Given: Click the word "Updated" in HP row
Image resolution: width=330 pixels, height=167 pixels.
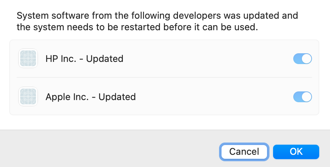Looking at the screenshot, I should 104,59.
